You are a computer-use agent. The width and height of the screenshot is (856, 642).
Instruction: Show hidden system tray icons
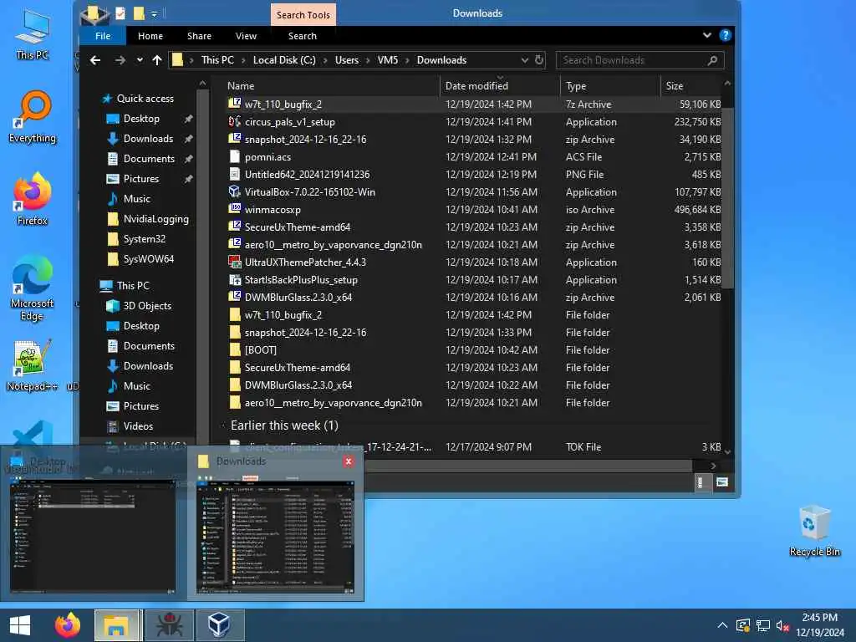722,625
